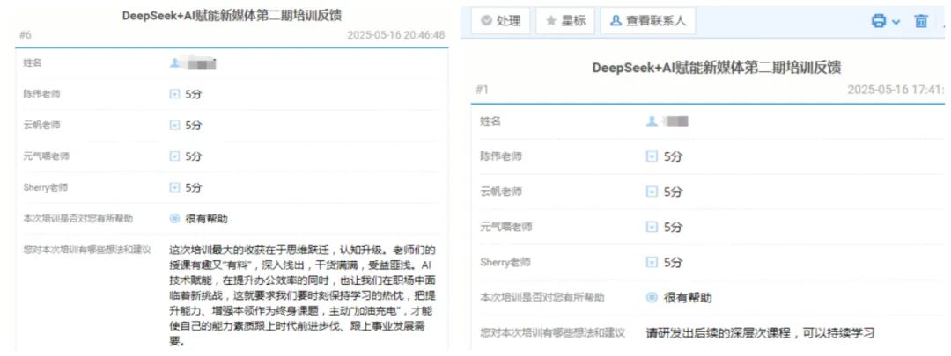Click the Sherry老师 label in feedback #1
The image size is (951, 356).
(x=505, y=263)
